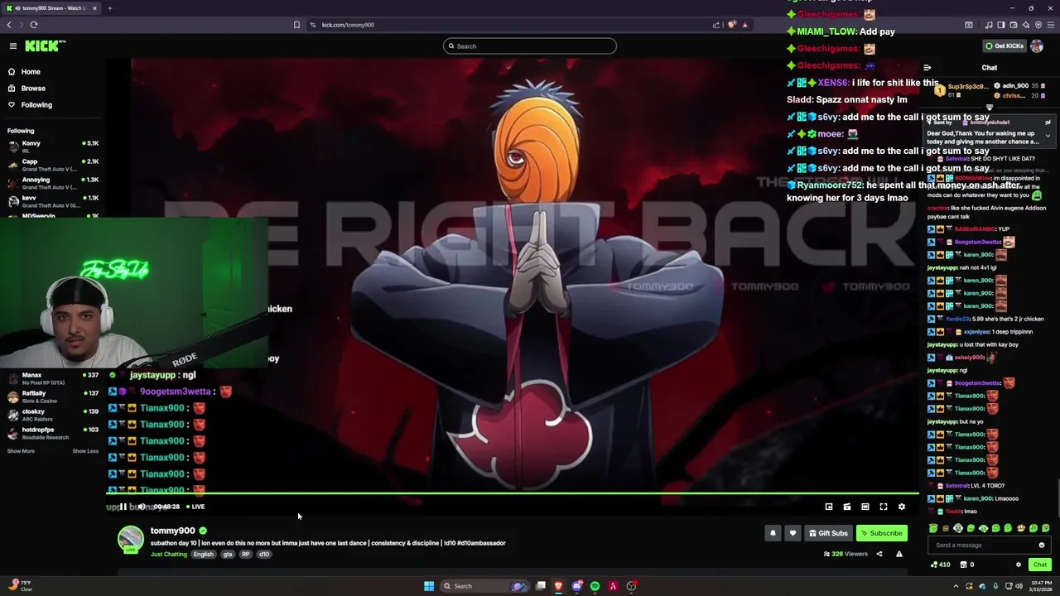Go back in the browser

pyautogui.click(x=9, y=25)
